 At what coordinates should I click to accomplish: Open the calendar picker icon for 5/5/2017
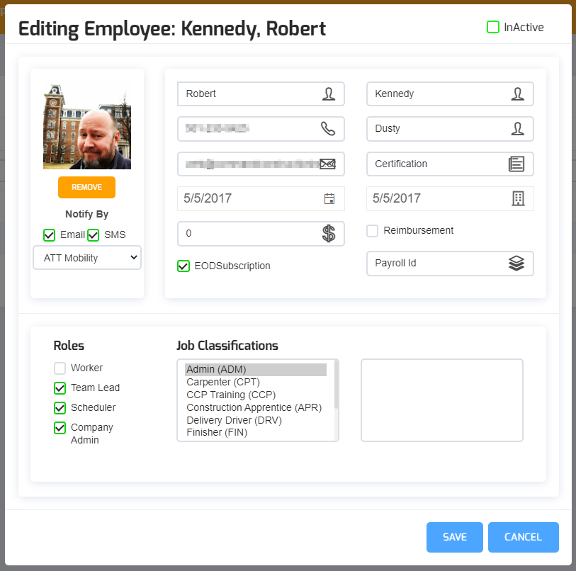click(329, 199)
